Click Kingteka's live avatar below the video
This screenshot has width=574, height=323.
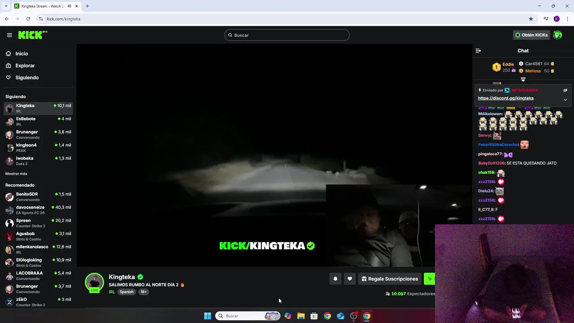pyautogui.click(x=94, y=283)
